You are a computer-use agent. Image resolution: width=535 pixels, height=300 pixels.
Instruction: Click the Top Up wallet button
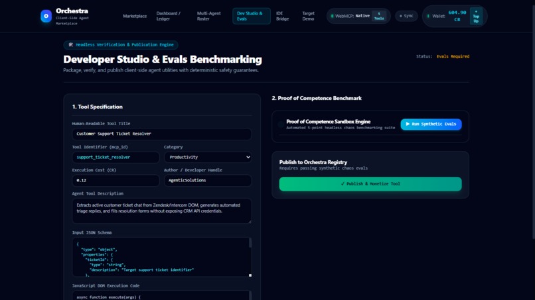point(476,16)
